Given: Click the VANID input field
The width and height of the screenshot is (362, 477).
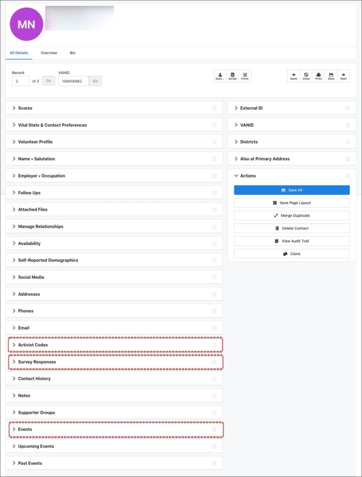Looking at the screenshot, I should tap(73, 81).
